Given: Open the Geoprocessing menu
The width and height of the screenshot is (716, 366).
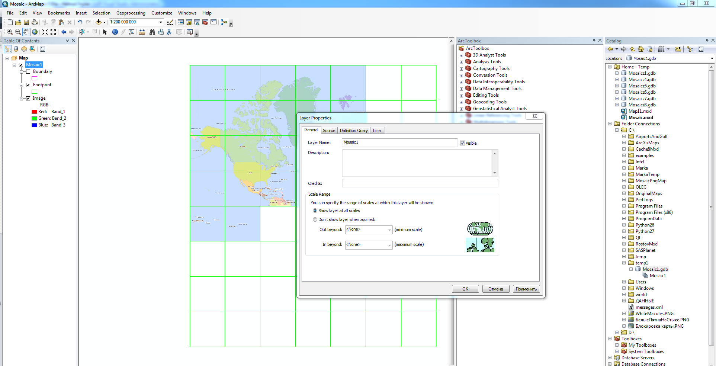Looking at the screenshot, I should tap(131, 13).
